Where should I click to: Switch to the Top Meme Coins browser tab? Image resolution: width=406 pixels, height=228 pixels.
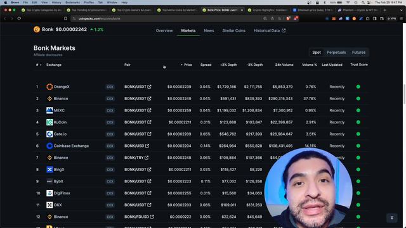click(x=178, y=10)
